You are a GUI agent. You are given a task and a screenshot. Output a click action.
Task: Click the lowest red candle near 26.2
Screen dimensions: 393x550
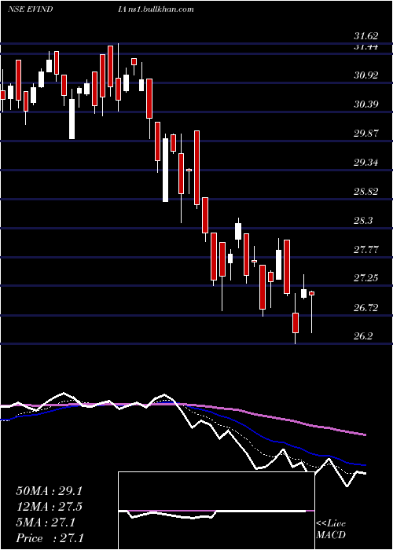tap(296, 323)
